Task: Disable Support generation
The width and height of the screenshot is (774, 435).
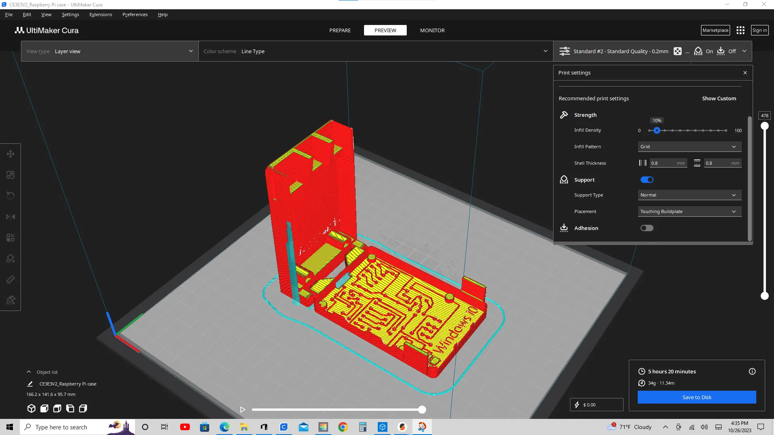Action: click(647, 180)
